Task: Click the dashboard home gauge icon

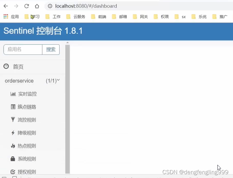Action: click(6, 66)
